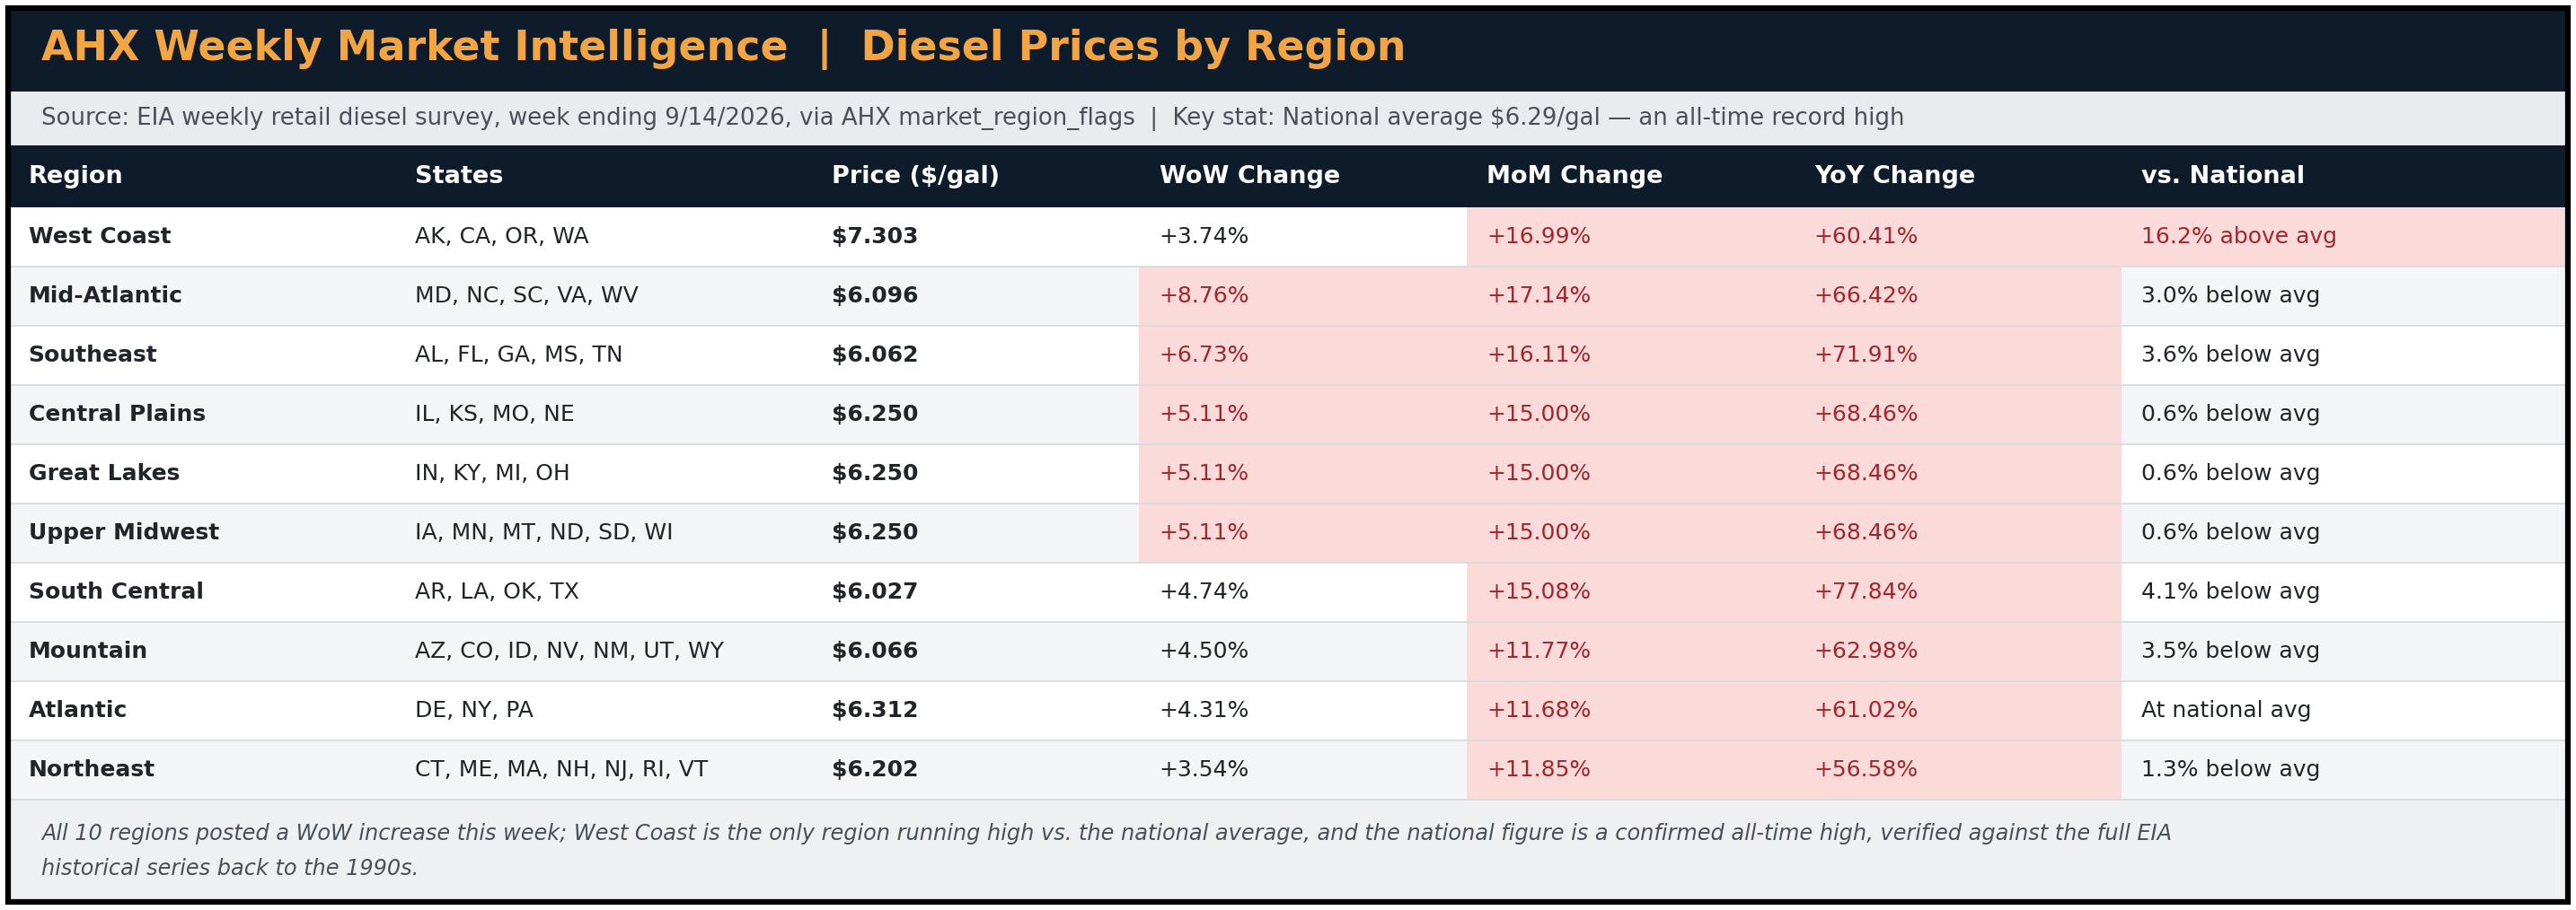Select Northeast price $6.202
2576x910 pixels.
click(874, 769)
